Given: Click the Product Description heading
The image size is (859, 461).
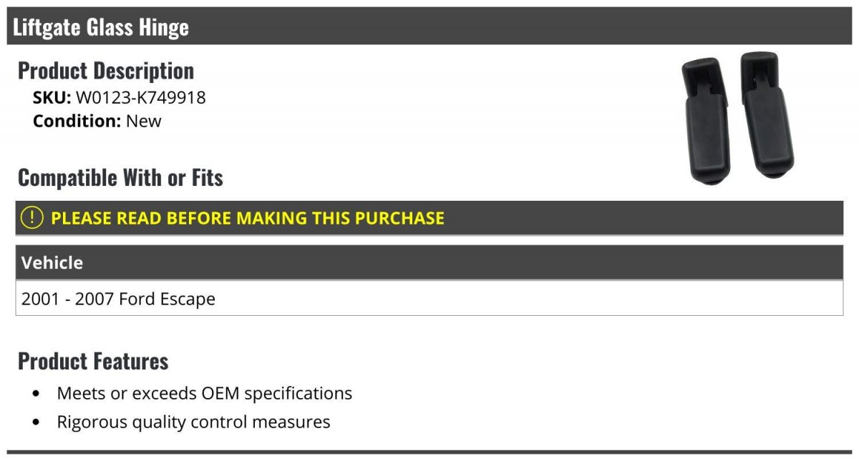Looking at the screenshot, I should pyautogui.click(x=106, y=70).
